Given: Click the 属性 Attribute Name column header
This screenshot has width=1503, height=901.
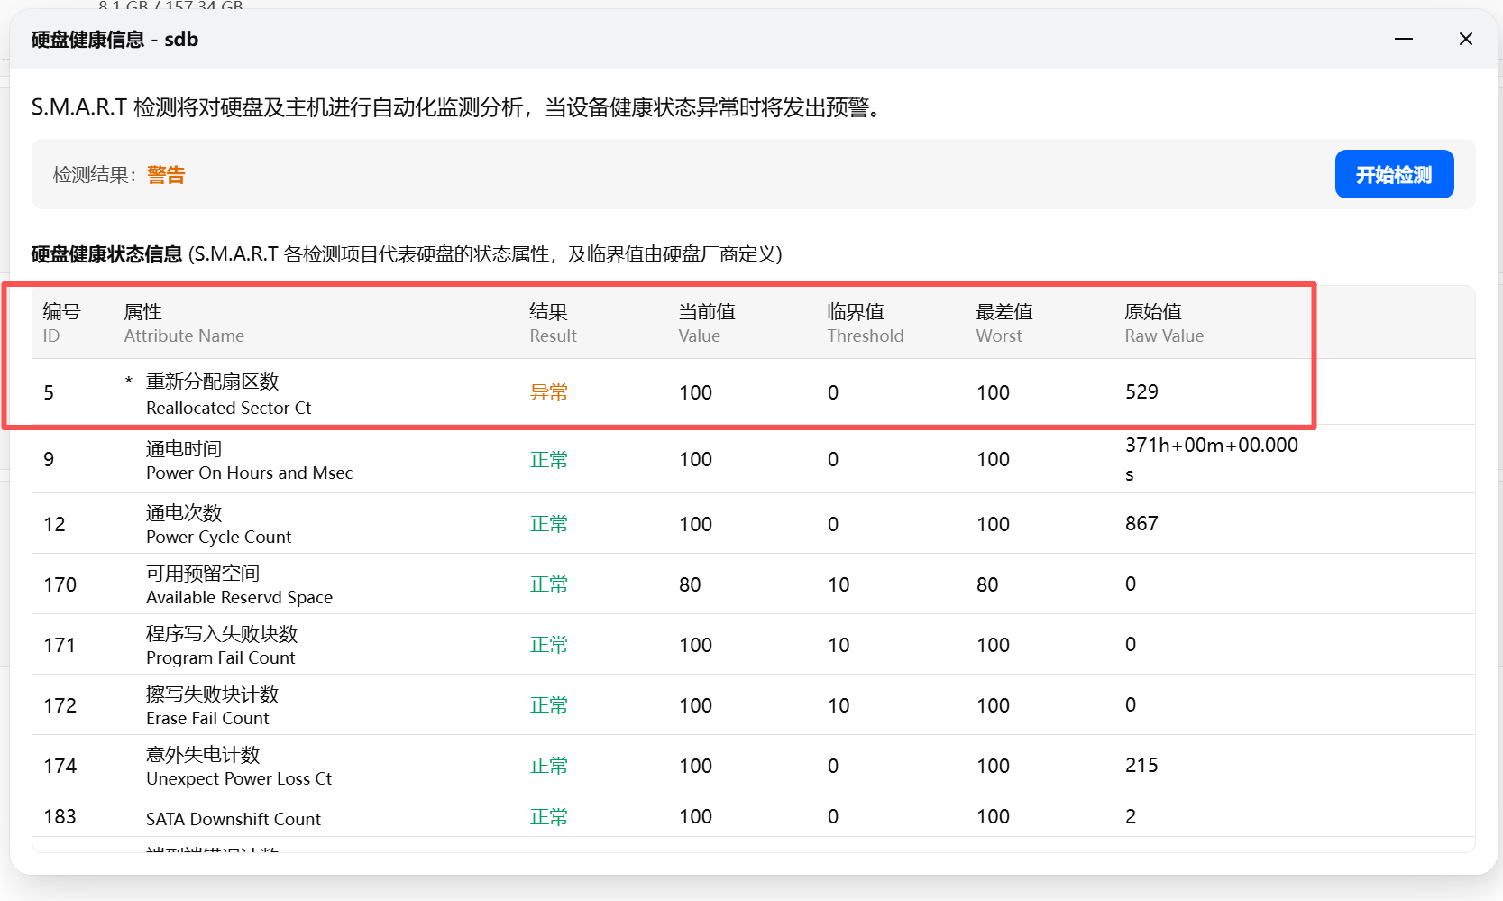Looking at the screenshot, I should pyautogui.click(x=183, y=323).
